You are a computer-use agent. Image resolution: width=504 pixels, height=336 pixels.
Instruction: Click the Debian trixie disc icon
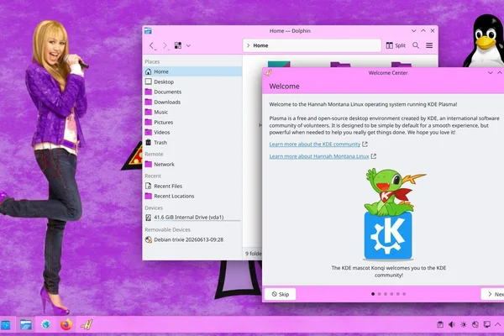pyautogui.click(x=148, y=239)
